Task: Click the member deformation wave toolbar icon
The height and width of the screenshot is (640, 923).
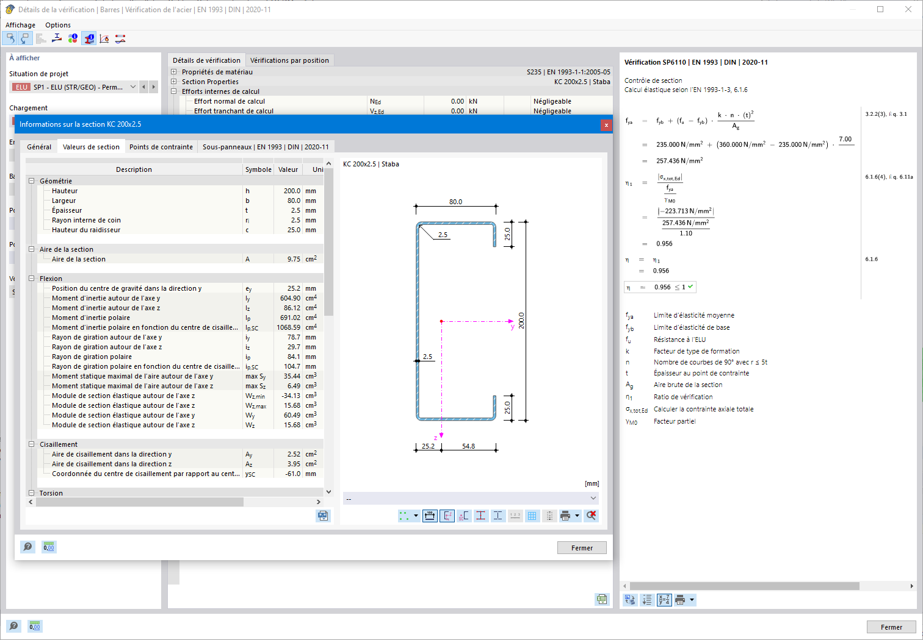Action: (x=120, y=38)
